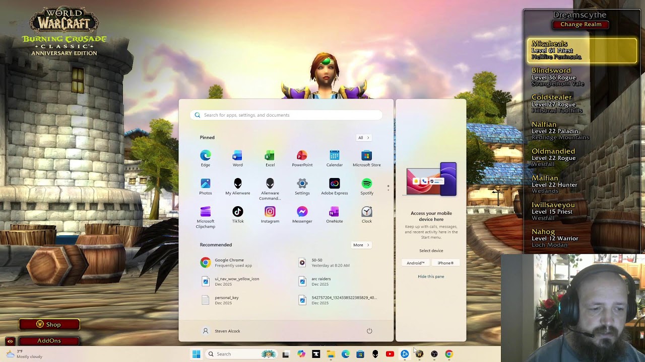Launch OneNote from pinned apps
The height and width of the screenshot is (362, 645).
point(335,214)
